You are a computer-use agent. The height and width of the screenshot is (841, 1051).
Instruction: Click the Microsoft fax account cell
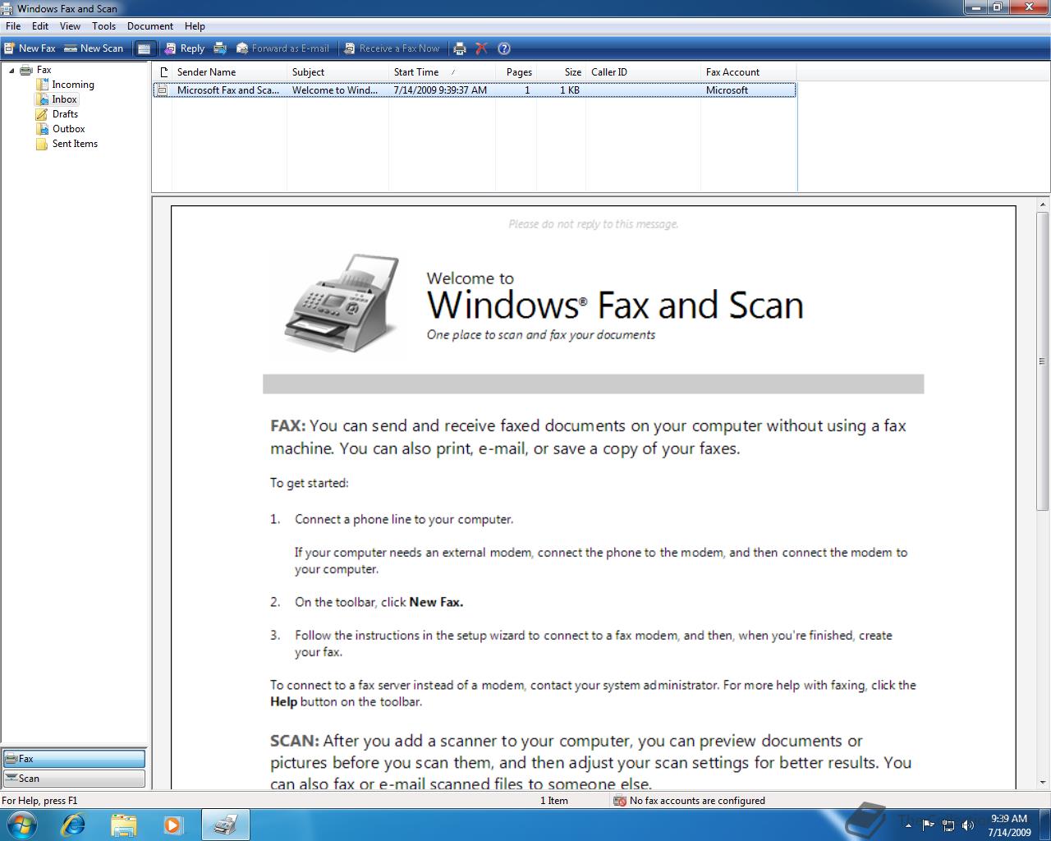click(x=727, y=90)
